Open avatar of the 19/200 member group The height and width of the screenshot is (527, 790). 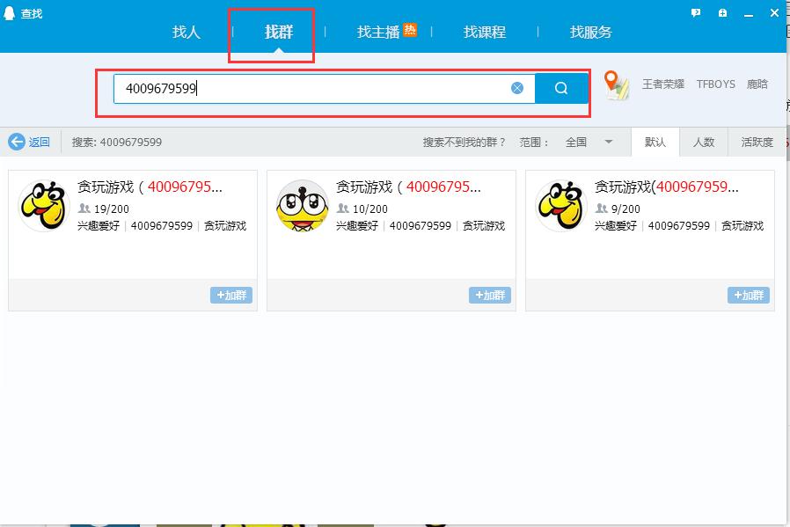click(44, 206)
